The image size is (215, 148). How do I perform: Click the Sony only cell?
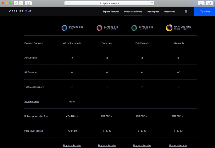point(107,43)
